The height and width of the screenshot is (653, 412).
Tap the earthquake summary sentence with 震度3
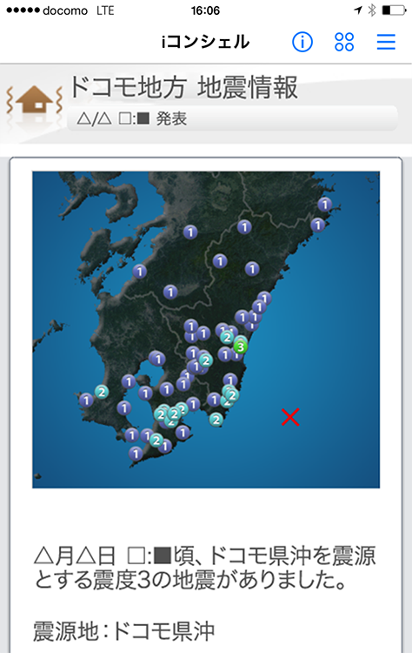pyautogui.click(x=204, y=568)
